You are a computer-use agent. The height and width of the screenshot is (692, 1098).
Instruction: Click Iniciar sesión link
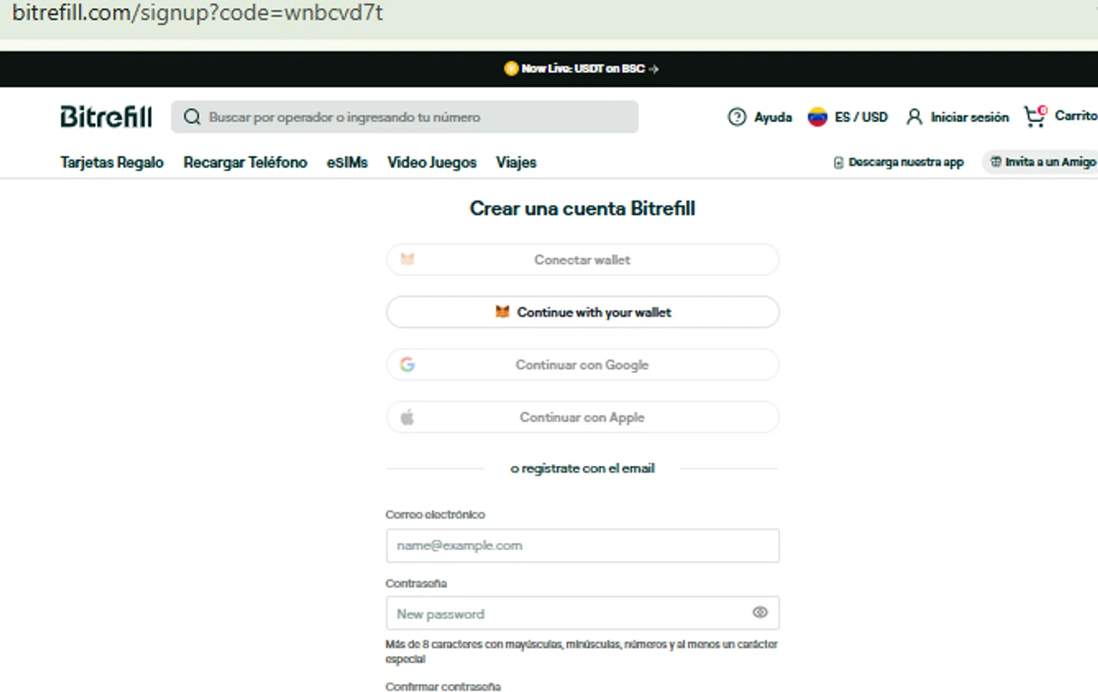point(969,117)
